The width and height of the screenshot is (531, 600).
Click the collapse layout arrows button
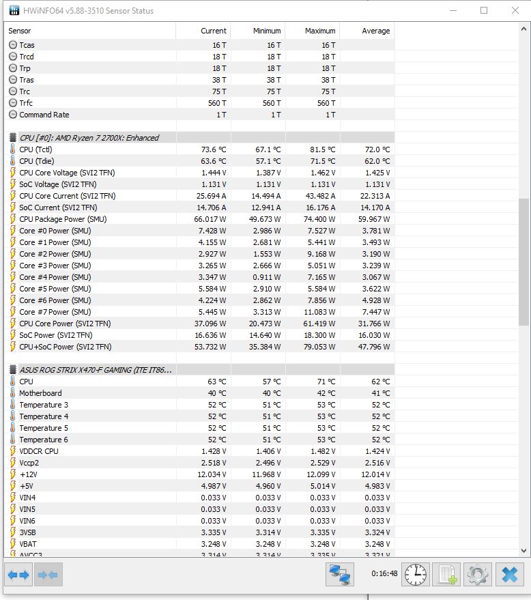click(x=48, y=574)
